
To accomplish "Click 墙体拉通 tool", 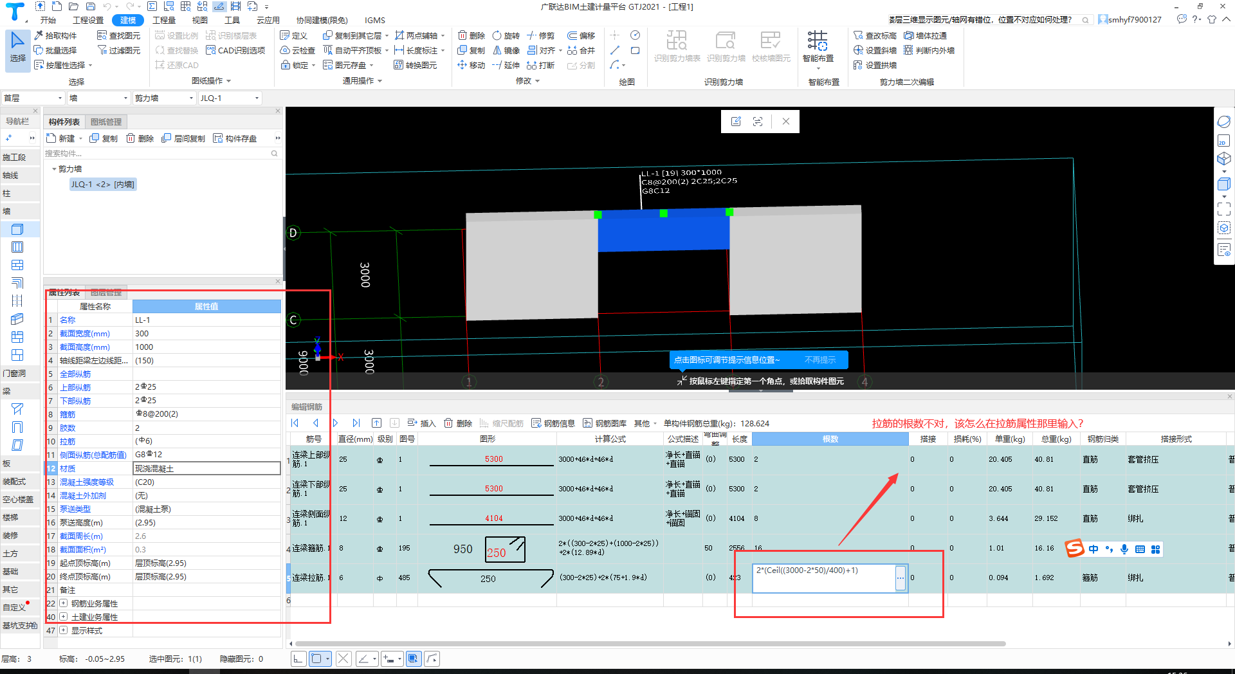I will click(x=925, y=35).
